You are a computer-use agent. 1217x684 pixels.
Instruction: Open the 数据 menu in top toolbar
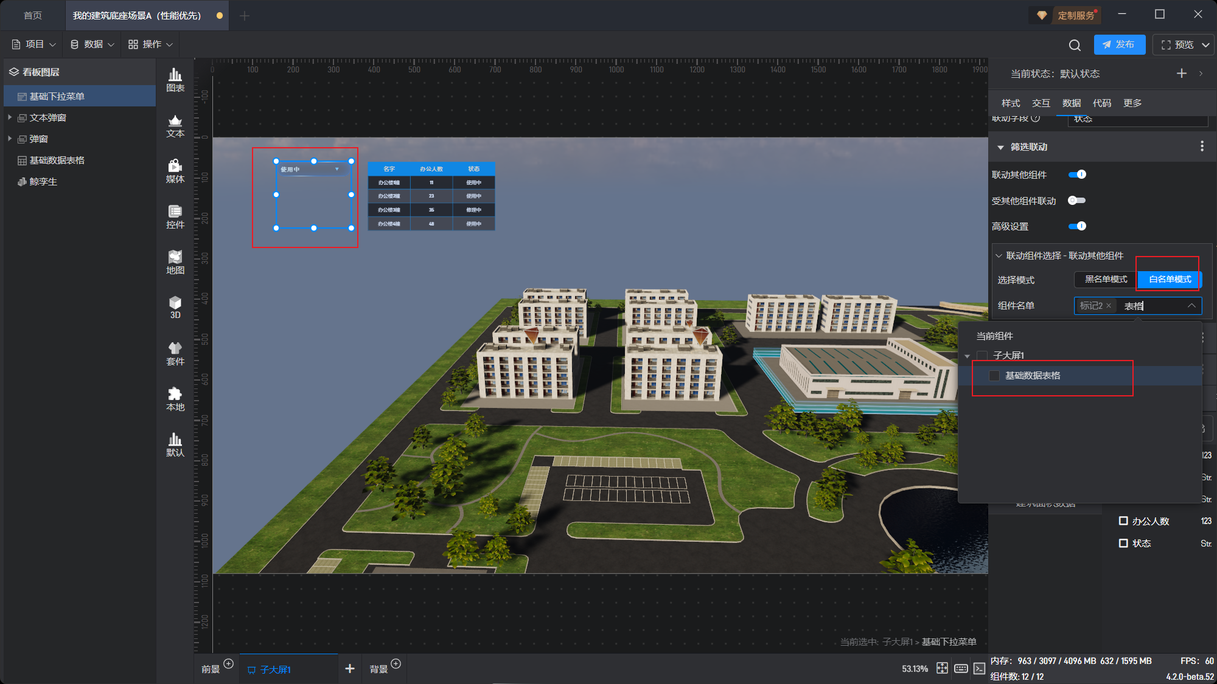point(92,44)
